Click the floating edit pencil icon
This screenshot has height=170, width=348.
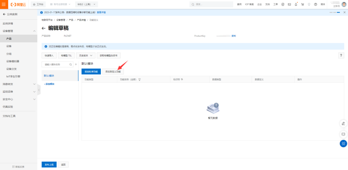343,124
